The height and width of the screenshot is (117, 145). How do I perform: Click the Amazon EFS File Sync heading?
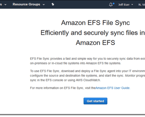pyautogui.click(x=95, y=23)
